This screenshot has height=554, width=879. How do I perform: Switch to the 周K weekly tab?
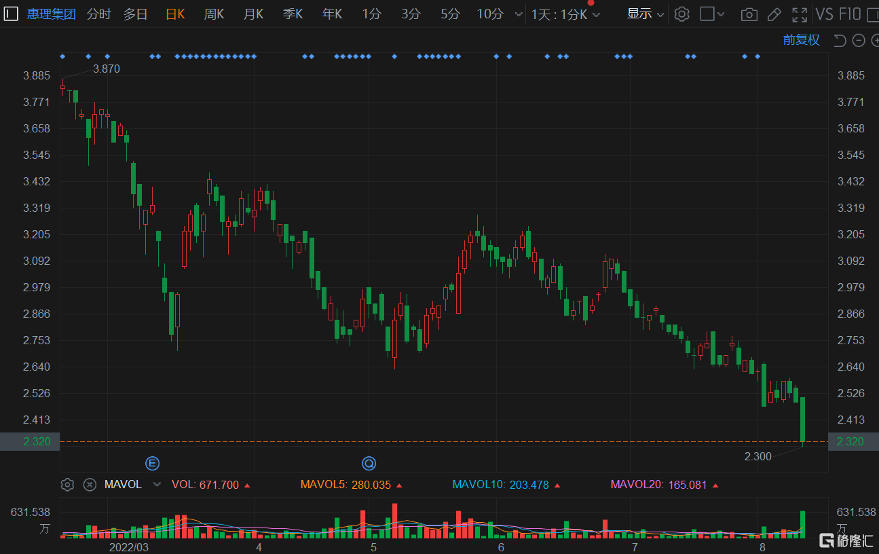coord(214,14)
